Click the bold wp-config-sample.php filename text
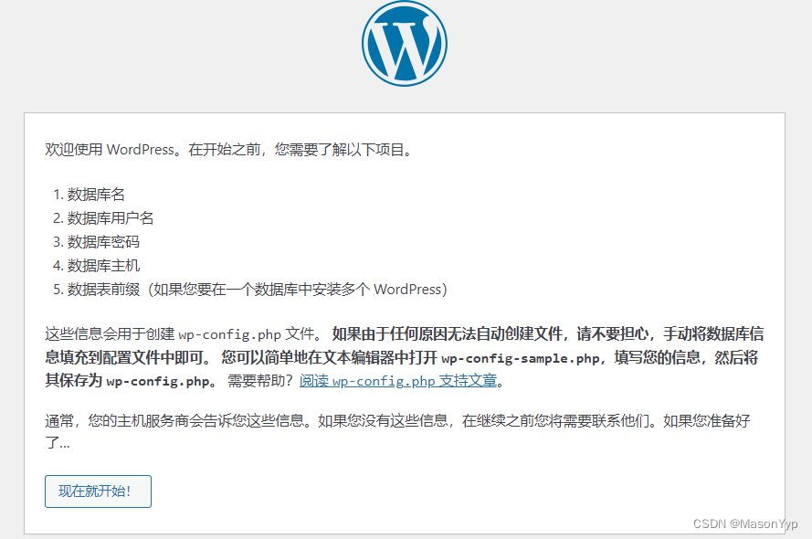The width and height of the screenshot is (812, 539). pos(521,358)
